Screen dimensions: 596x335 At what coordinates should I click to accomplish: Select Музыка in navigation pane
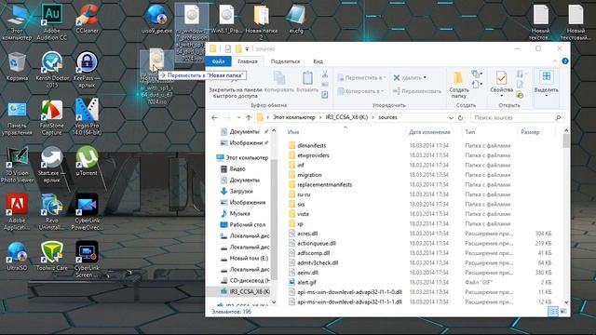239,213
